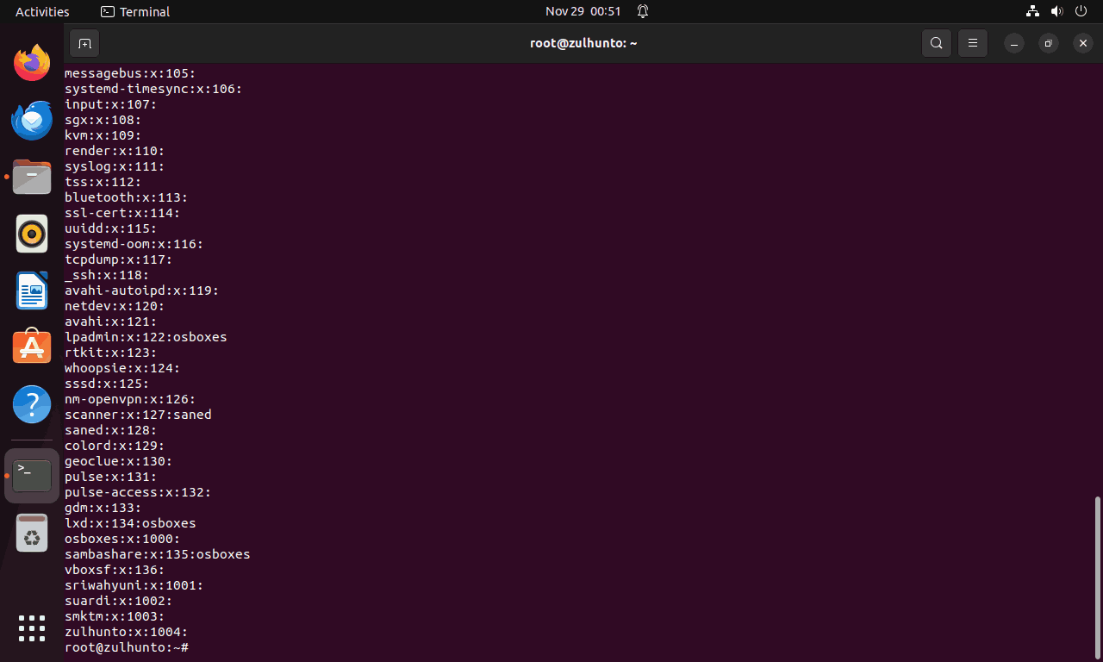
Task: Click the line 'messagebus:x:105:'
Action: (x=130, y=73)
